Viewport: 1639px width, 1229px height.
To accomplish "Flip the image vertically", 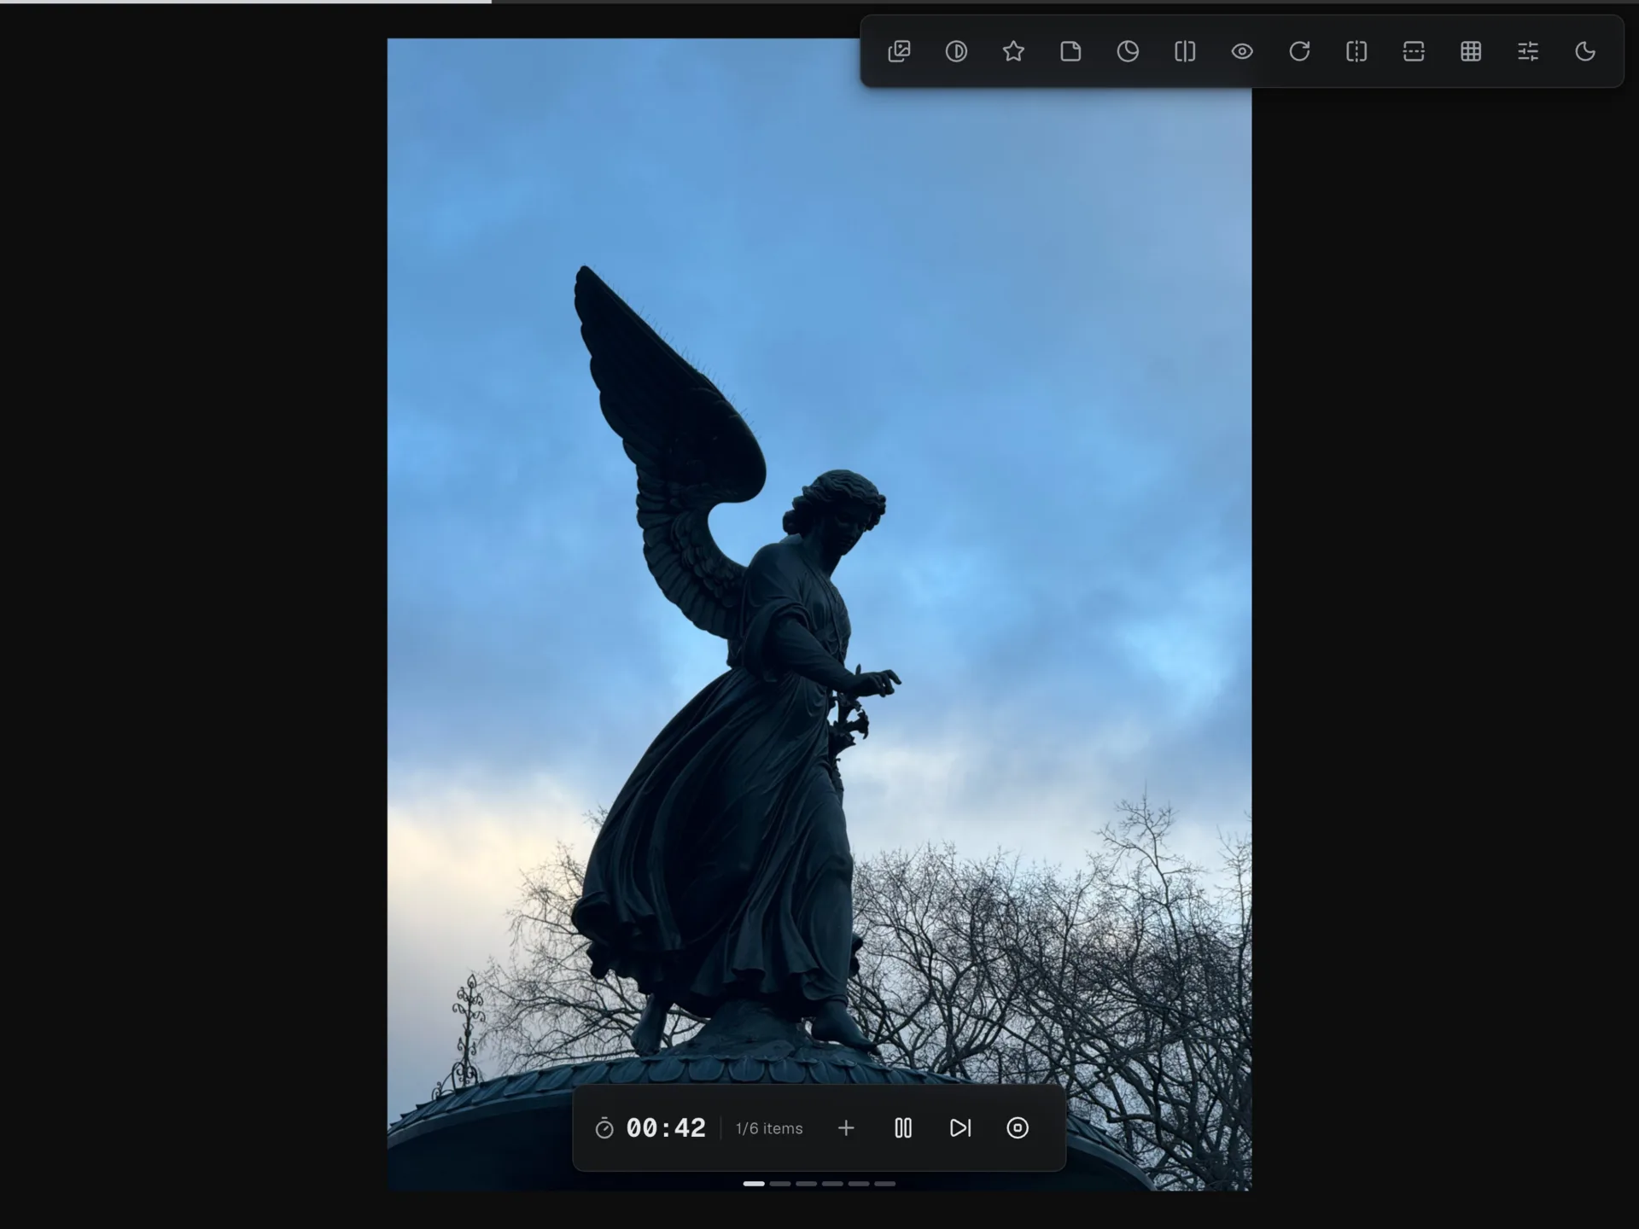I will point(1414,51).
